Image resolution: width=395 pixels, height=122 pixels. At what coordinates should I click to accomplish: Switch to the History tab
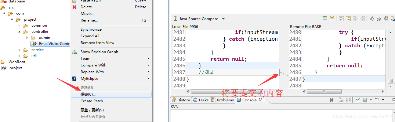pos(181,100)
